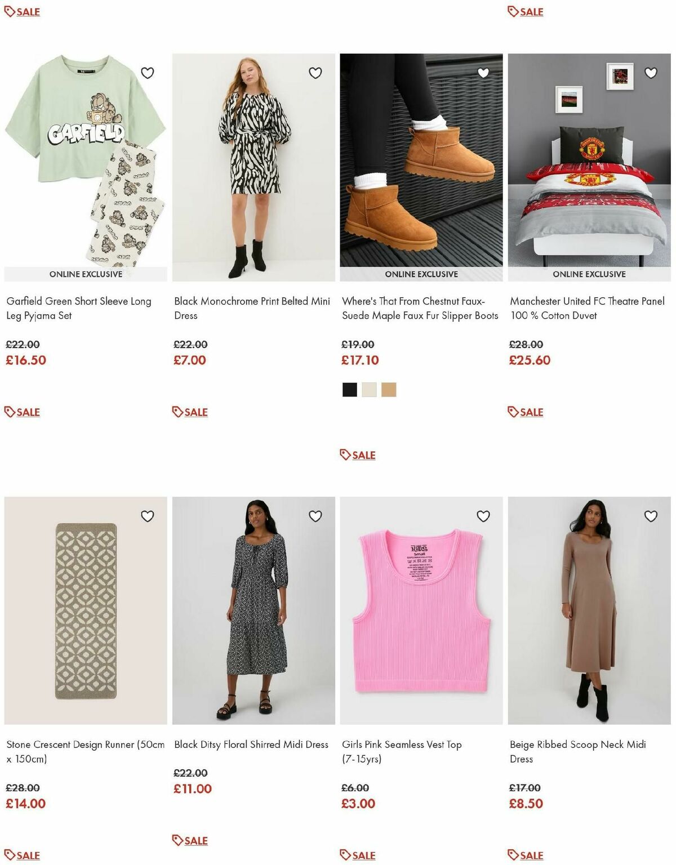Viewport: 676px width, 865px height.
Task: Select the SALE icon under the Stone Crescent runner
Action: 23,854
